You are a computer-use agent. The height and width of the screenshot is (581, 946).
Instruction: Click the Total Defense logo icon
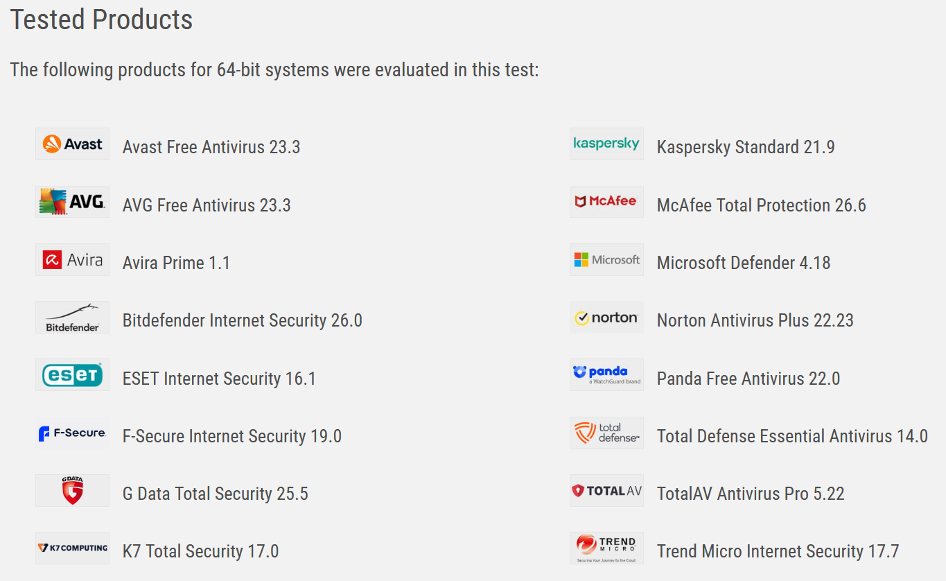tap(606, 433)
